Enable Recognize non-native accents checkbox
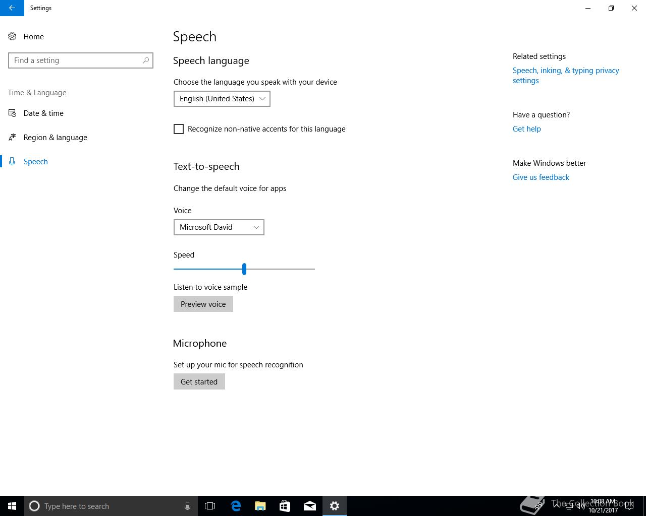Viewport: 646px width, 516px height. pos(179,129)
